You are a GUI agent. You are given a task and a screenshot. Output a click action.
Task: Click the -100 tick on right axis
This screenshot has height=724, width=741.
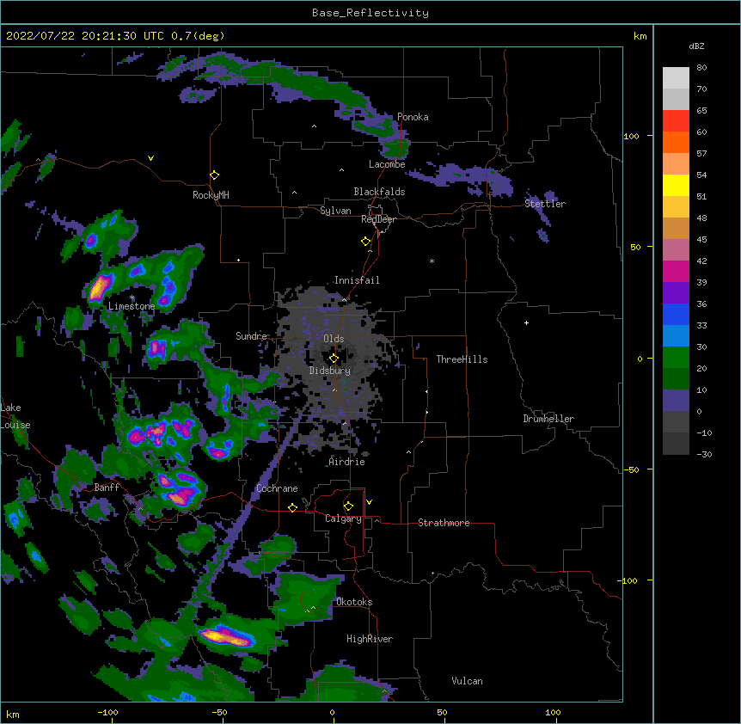tap(628, 580)
